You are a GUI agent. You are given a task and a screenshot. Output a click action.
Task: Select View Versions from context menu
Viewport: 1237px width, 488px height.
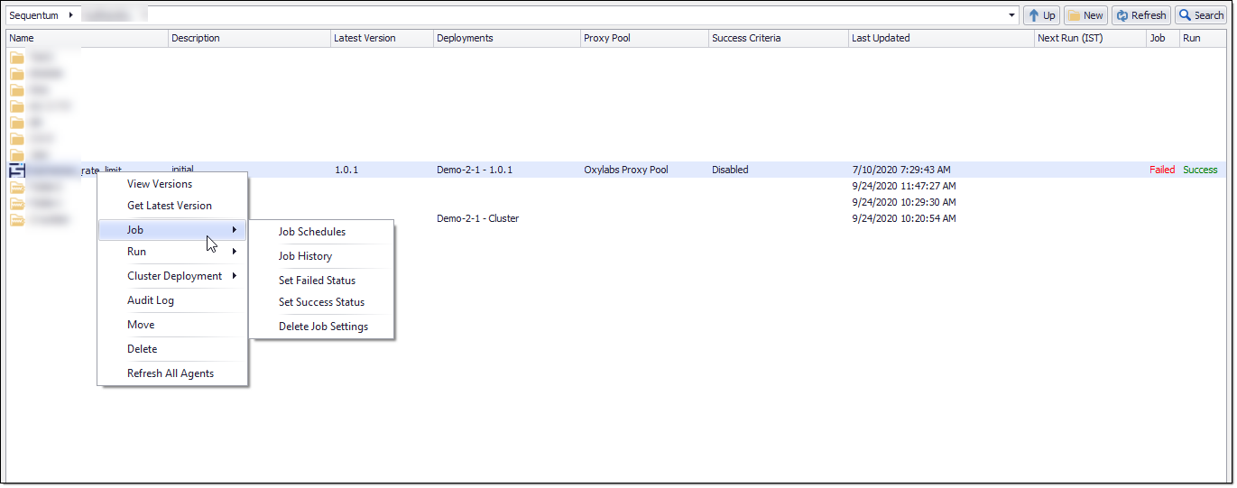[160, 184]
